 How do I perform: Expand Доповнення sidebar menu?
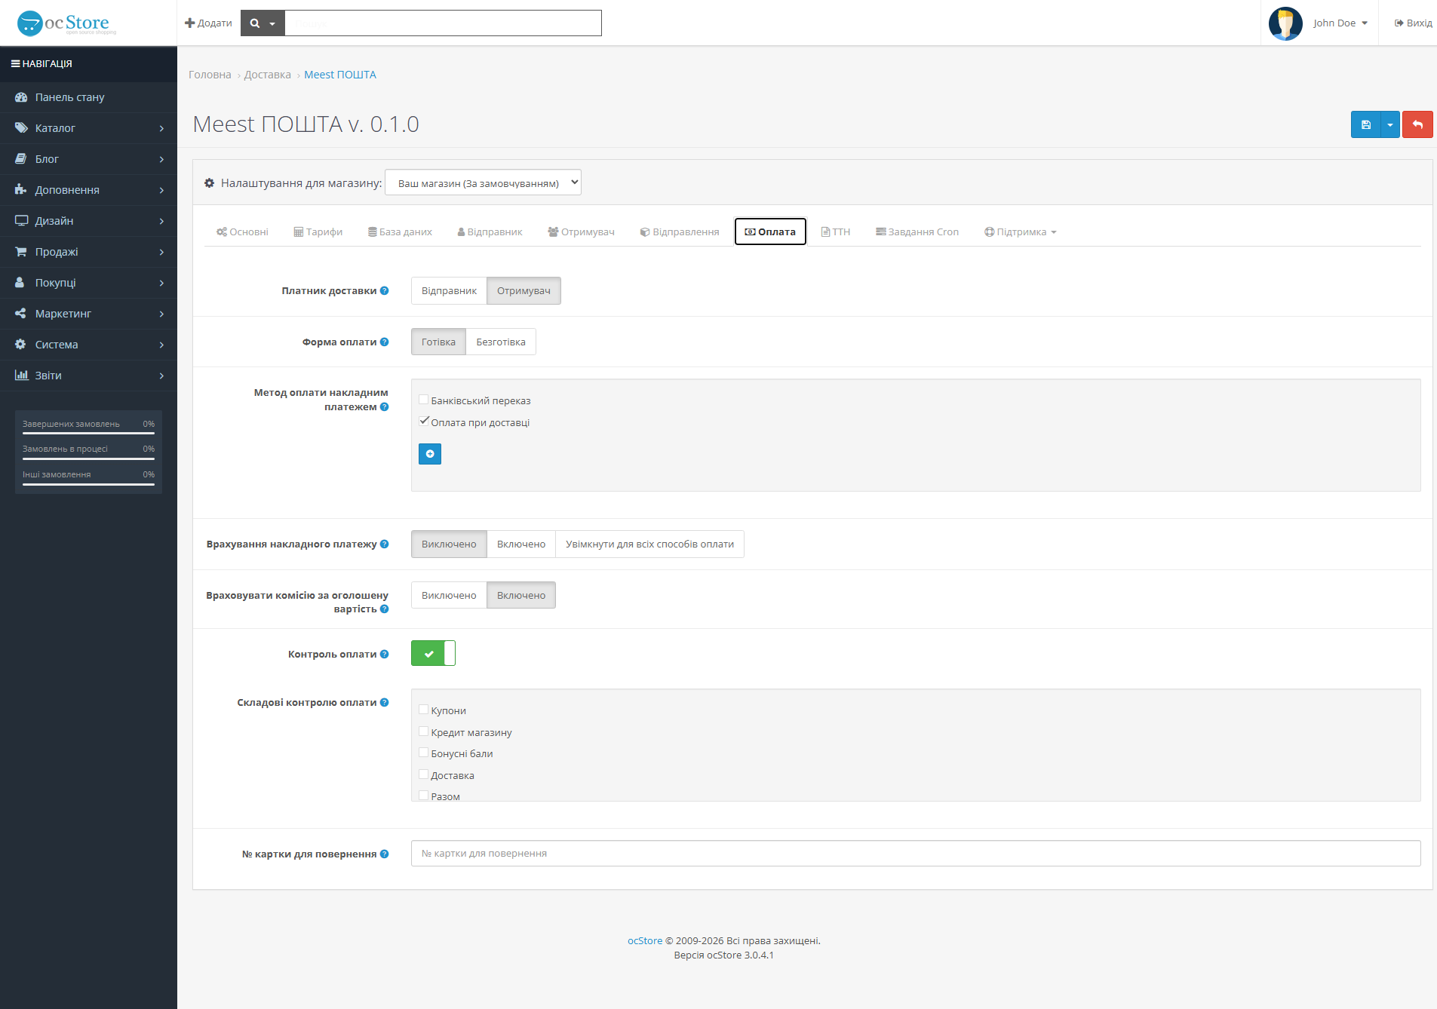point(88,190)
